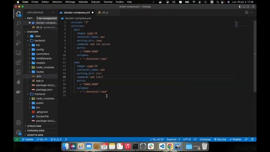270x152 pixels.
Task: Expand the config folder
Action: (x=30, y=50)
